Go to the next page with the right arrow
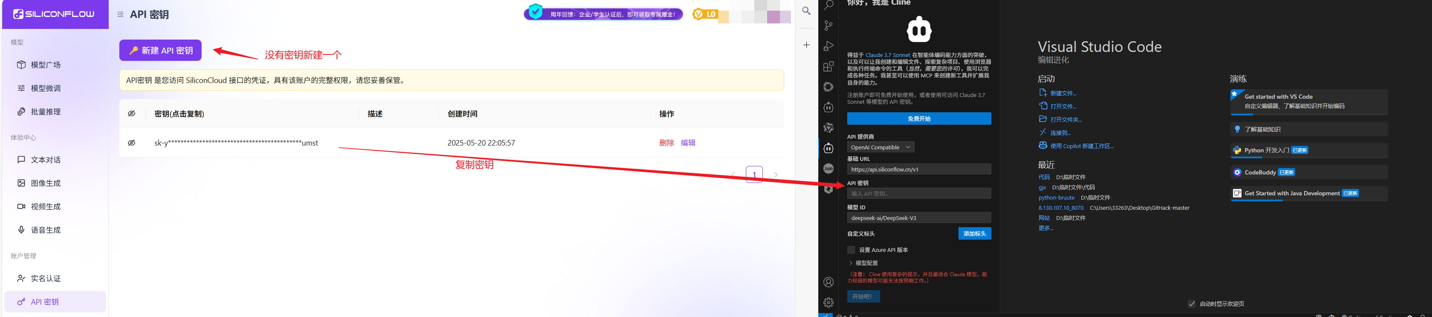The image size is (1432, 317). click(776, 174)
